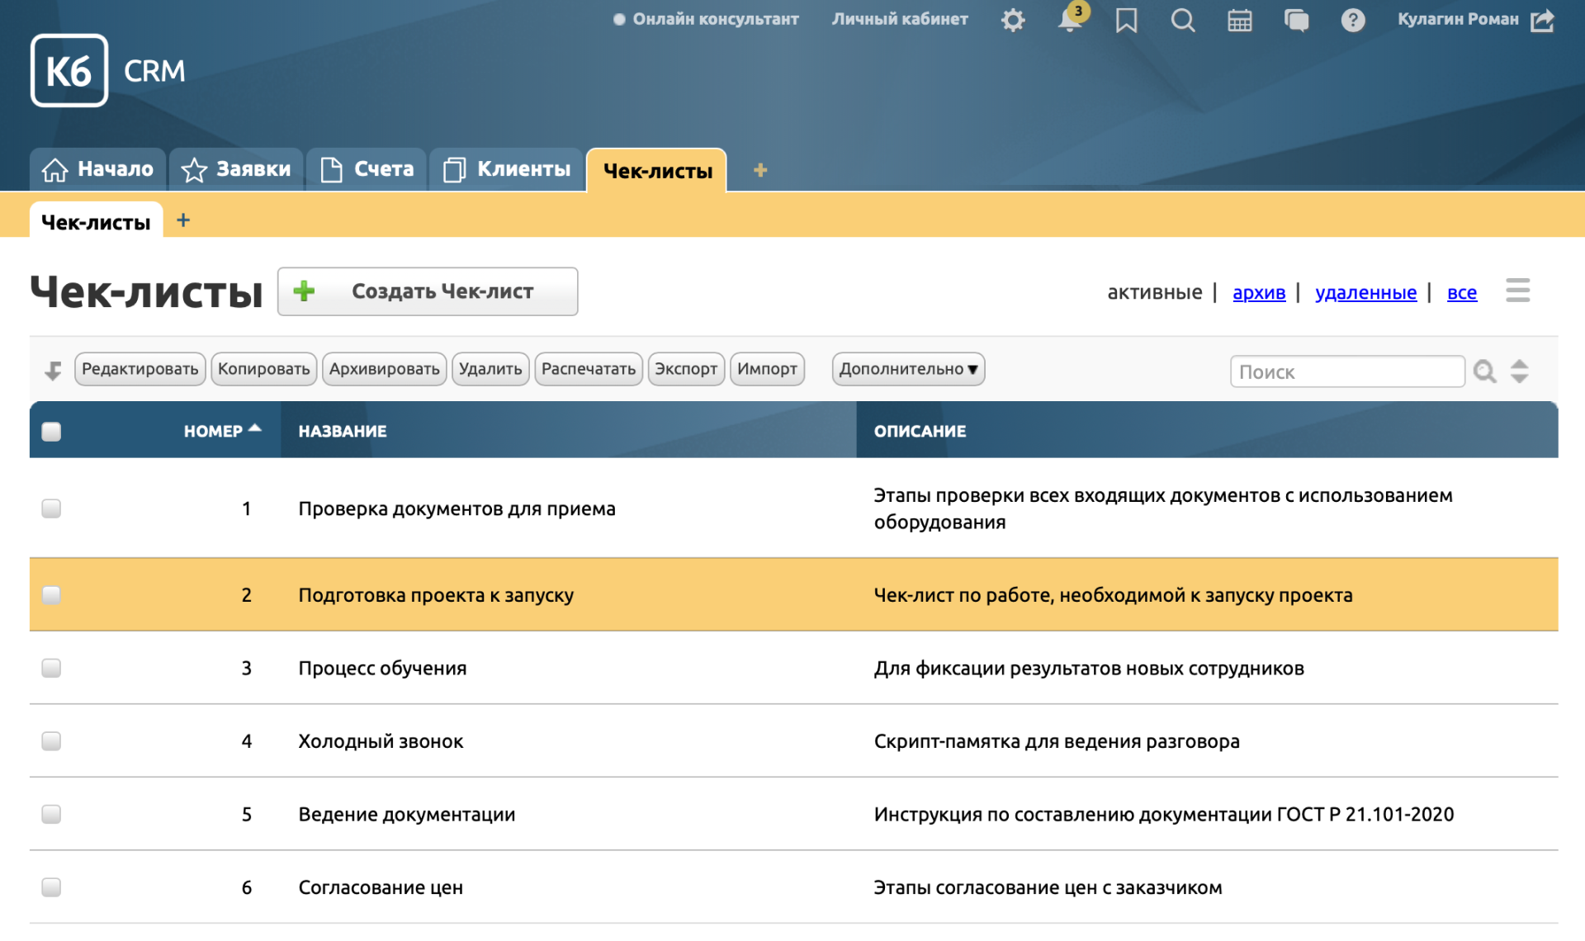Viewport: 1585px width, 941px height.
Task: Open global search magnifier in header
Action: [1182, 20]
